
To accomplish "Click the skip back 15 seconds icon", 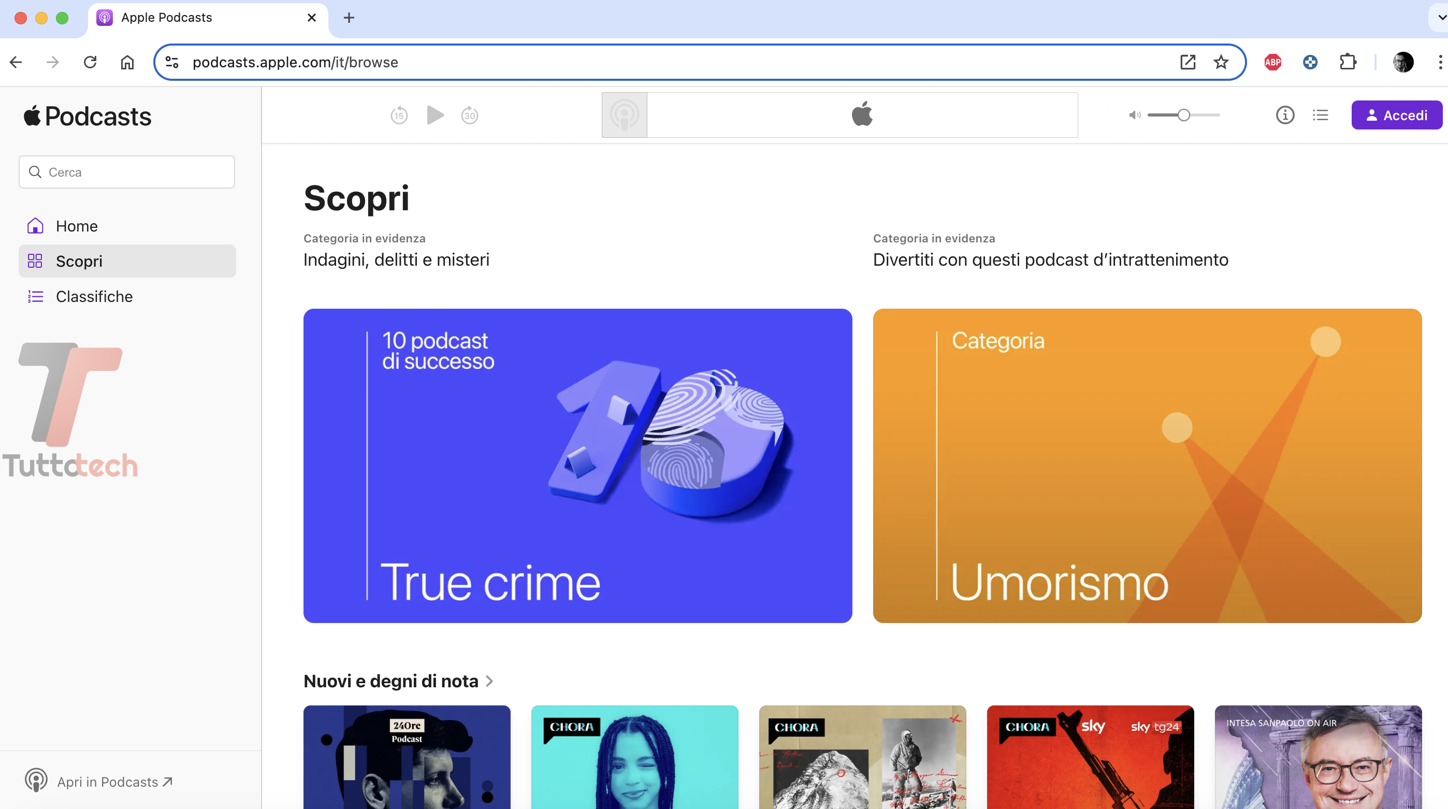I will click(x=399, y=115).
